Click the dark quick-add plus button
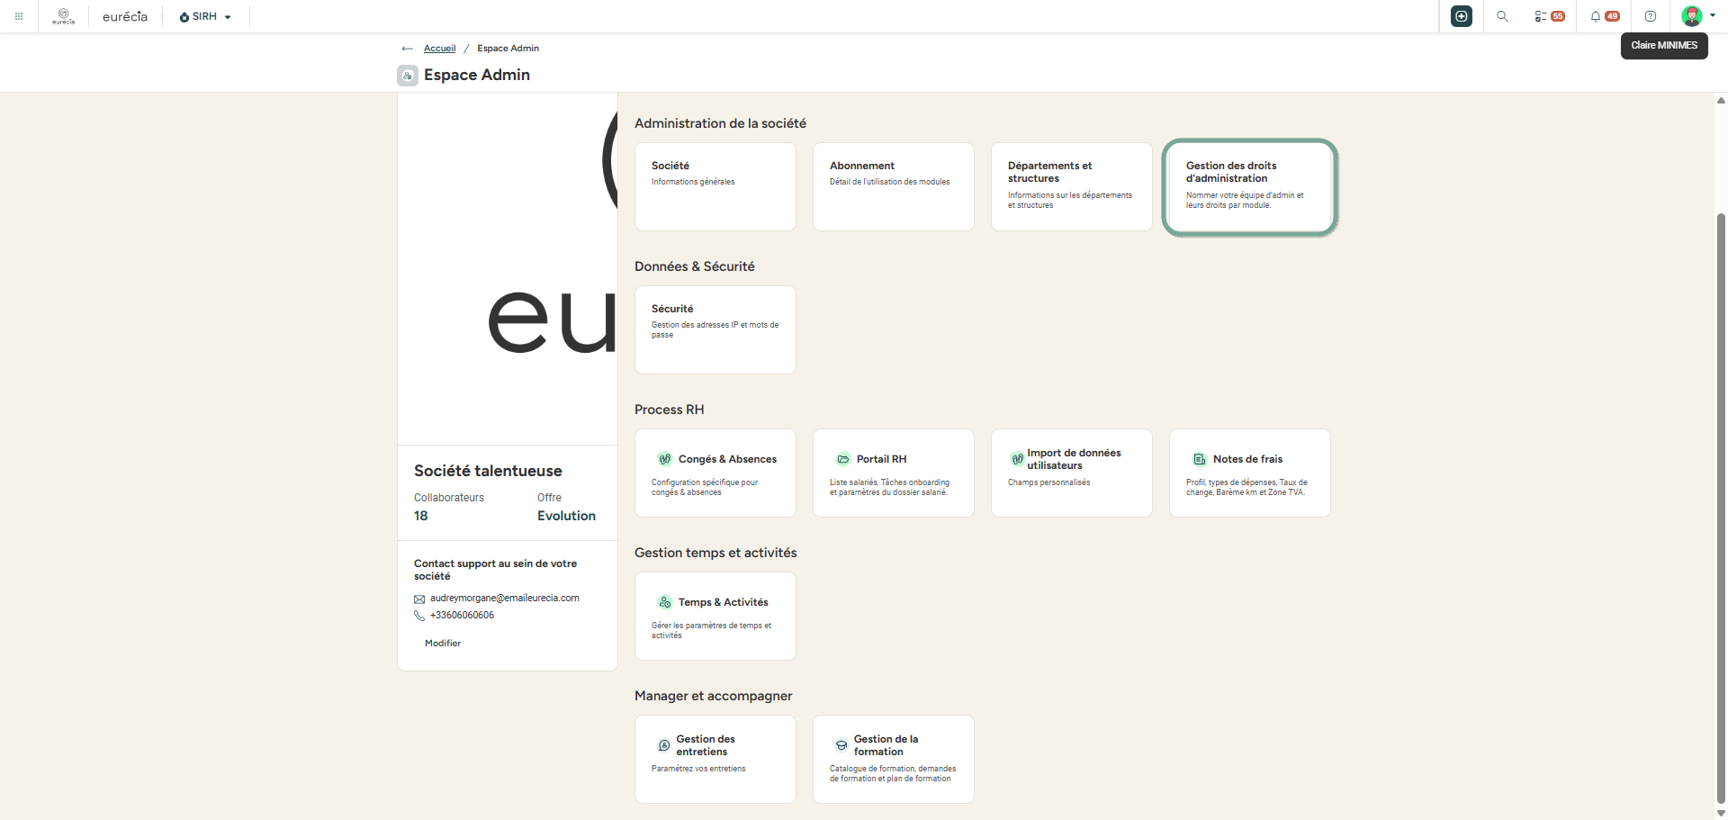This screenshot has width=1728, height=820. click(x=1462, y=16)
